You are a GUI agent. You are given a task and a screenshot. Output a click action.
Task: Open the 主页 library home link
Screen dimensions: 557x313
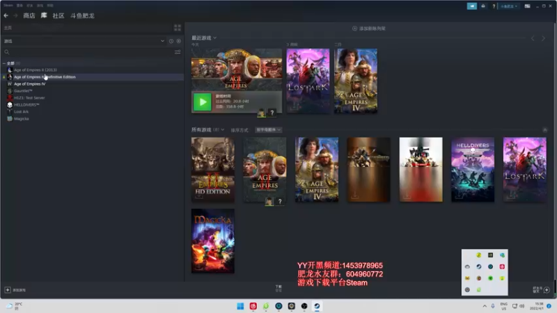point(8,28)
